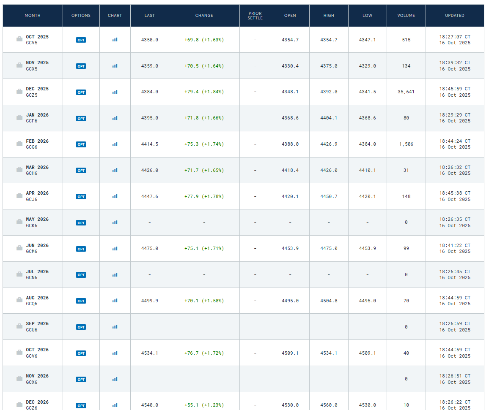Open OPT options for OCT 2025 contract
This screenshot has width=489, height=410.
click(81, 40)
